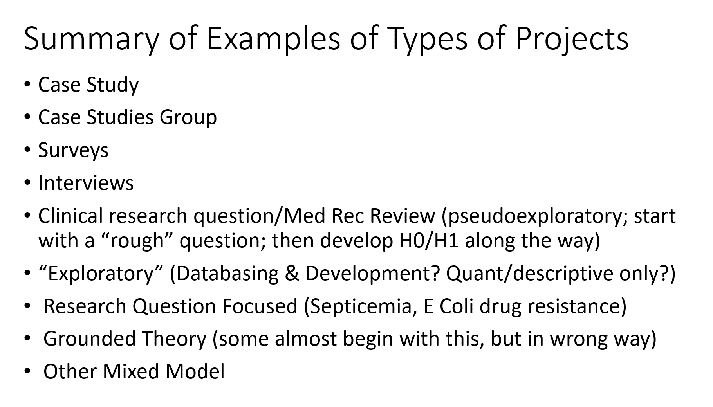
Task: Click the slide title "Summary of Examples of Types of Projects"
Action: point(326,39)
